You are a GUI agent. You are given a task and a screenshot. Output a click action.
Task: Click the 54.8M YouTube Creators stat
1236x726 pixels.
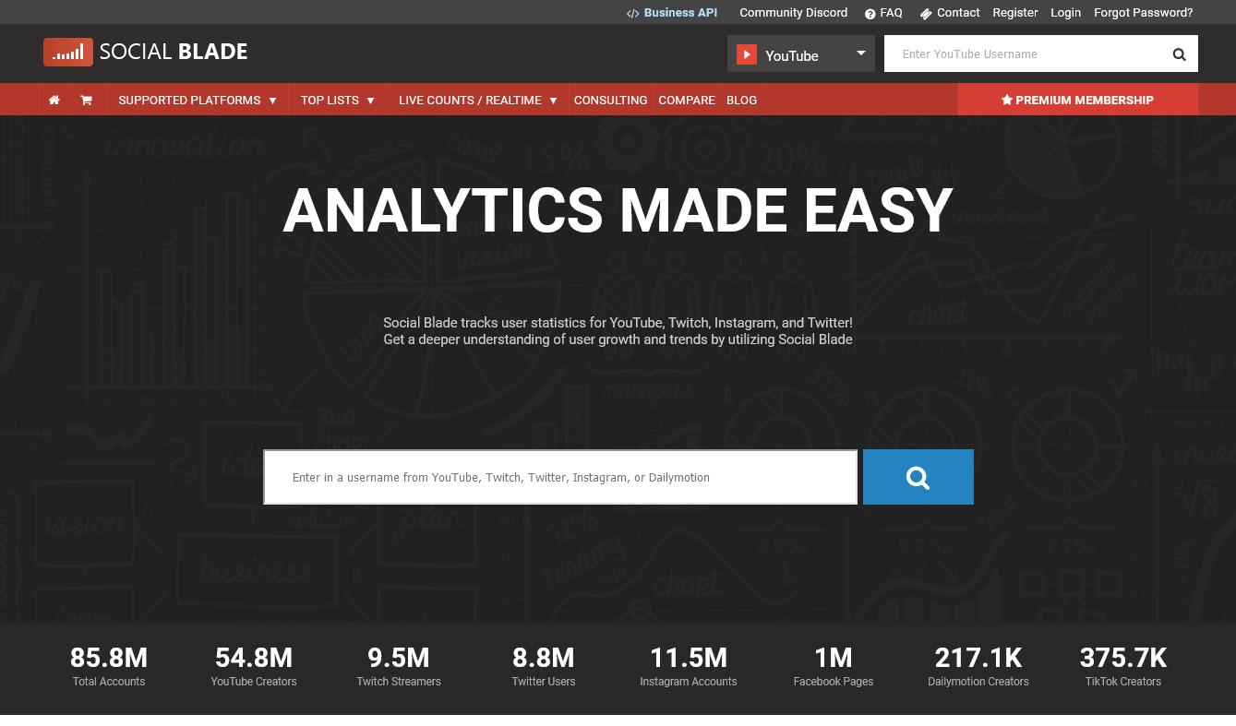[254, 666]
